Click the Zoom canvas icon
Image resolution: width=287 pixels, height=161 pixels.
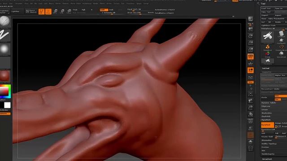(250, 36)
